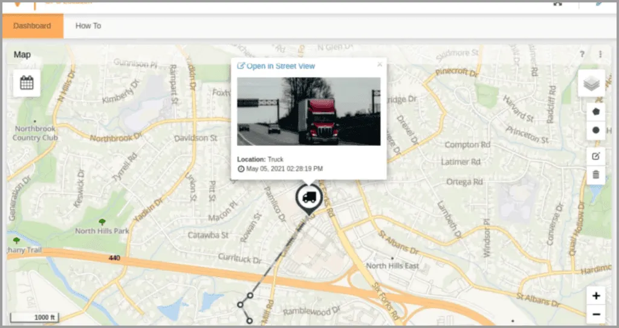Click the middle route waypoint near Ramblewood Dr

tap(240, 305)
